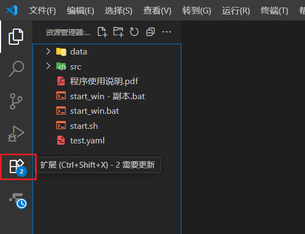Image resolution: width=305 pixels, height=234 pixels.
Task: Open explorer more actions ellipsis menu
Action: coord(167,32)
